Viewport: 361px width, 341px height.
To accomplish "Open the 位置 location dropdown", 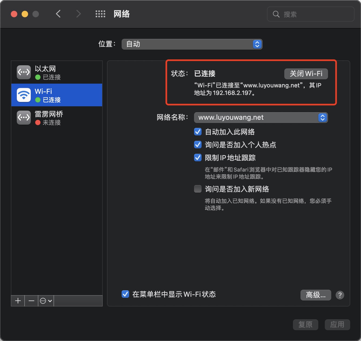I will pos(257,44).
